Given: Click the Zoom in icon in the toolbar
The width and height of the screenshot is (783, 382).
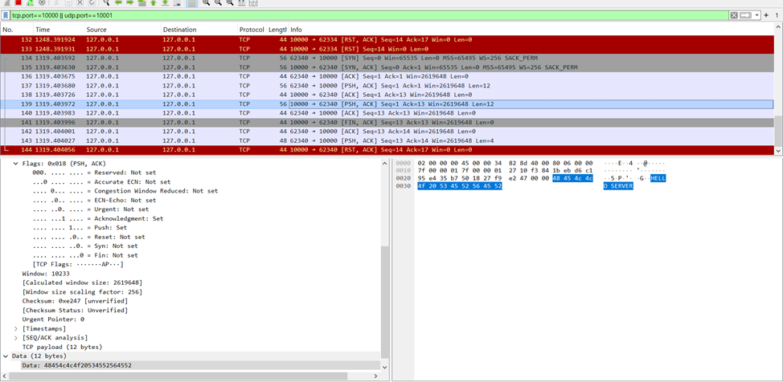Looking at the screenshot, I should pos(207,2).
